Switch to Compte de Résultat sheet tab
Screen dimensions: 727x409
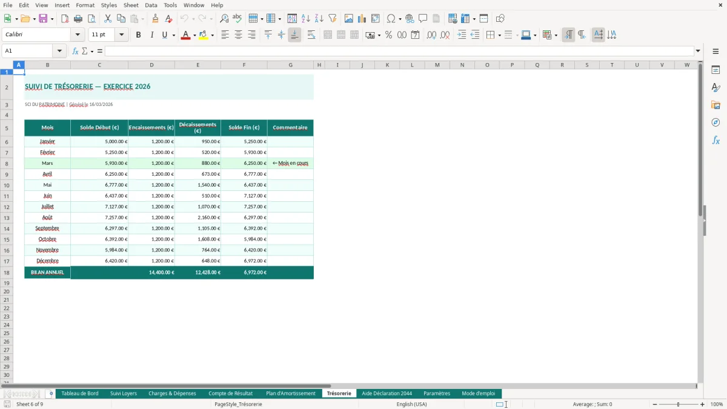click(x=231, y=393)
